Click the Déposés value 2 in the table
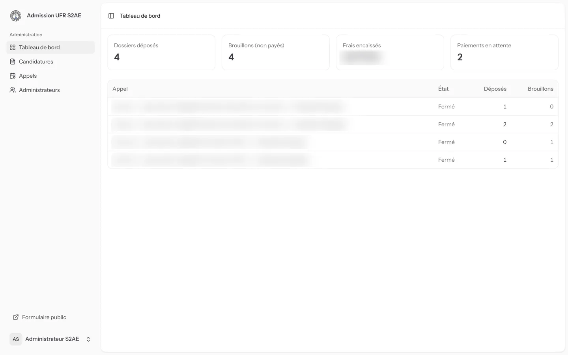 [504, 124]
